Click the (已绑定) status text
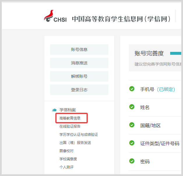Image resolution: width=183 pixels, height=176 pixels. click(166, 89)
